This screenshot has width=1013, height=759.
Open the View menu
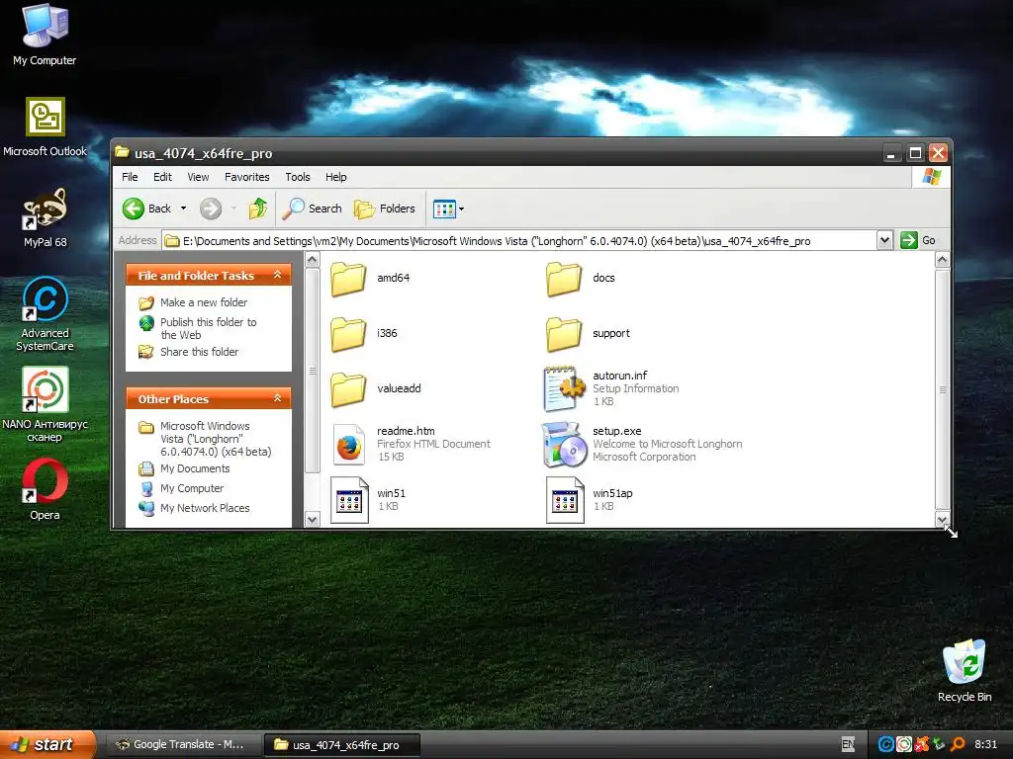click(198, 177)
